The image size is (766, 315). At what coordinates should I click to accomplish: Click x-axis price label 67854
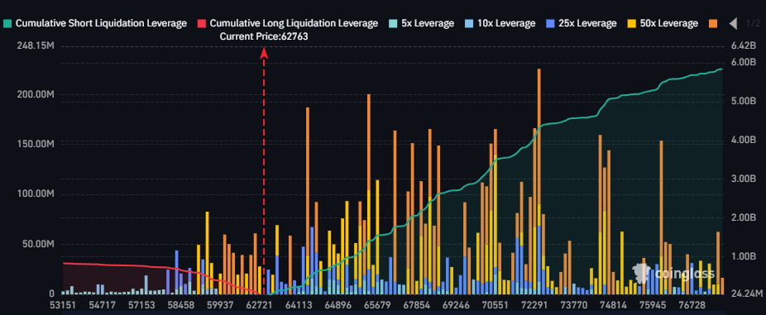[417, 306]
